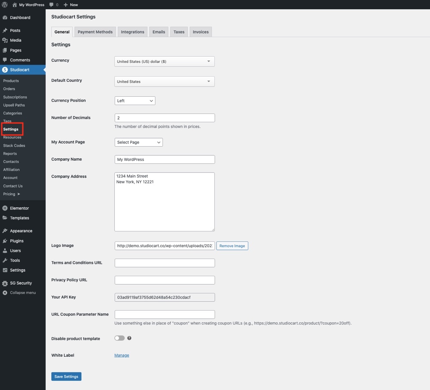
Task: Open the Currency Position select box
Action: [135, 101]
